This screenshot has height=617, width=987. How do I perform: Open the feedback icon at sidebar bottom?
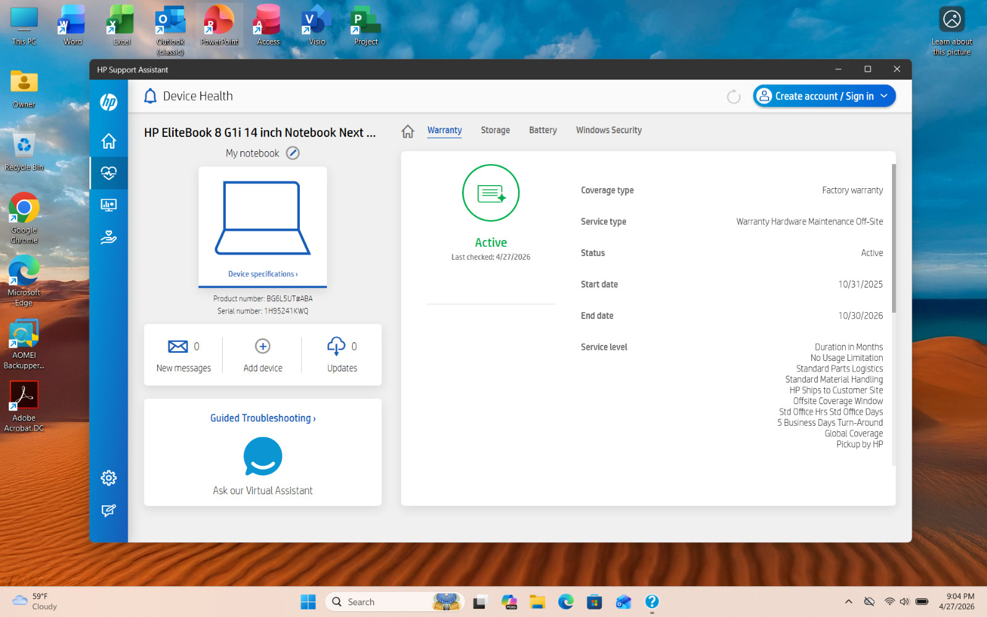coord(109,510)
